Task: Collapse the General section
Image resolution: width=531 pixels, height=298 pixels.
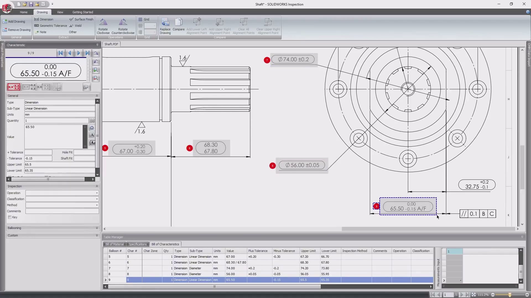Action: 97,95
